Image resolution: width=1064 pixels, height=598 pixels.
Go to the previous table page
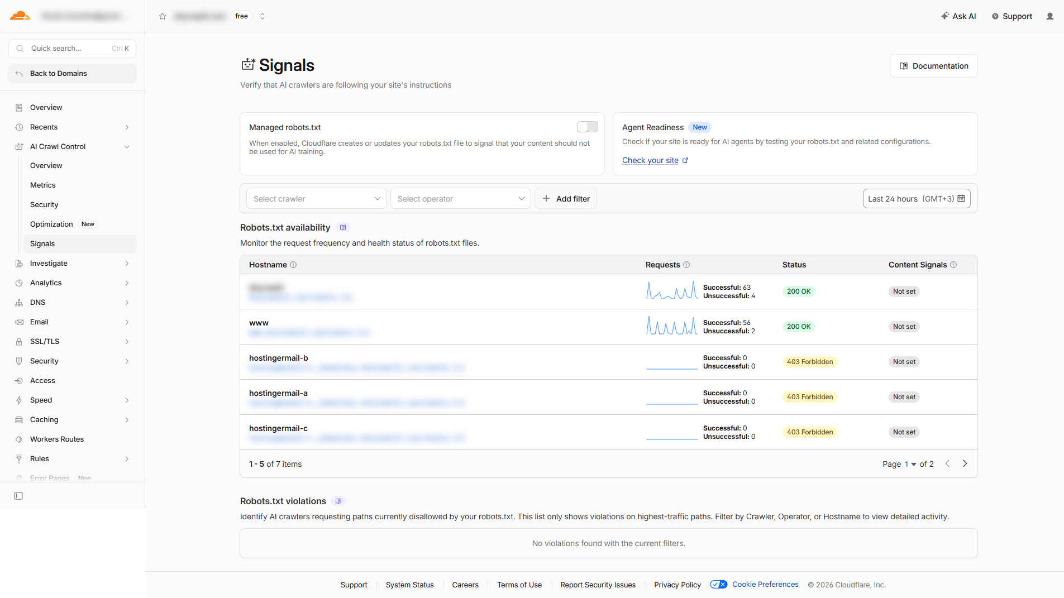[x=947, y=464]
